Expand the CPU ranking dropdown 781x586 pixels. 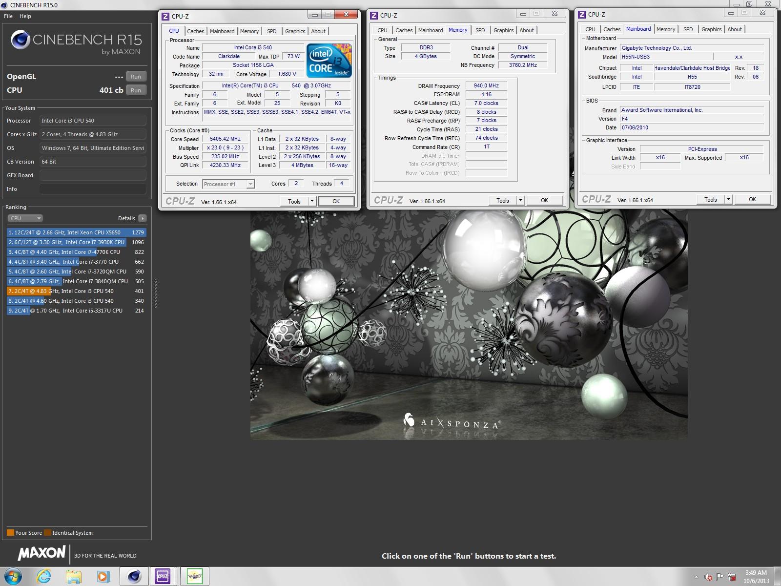[x=25, y=218]
